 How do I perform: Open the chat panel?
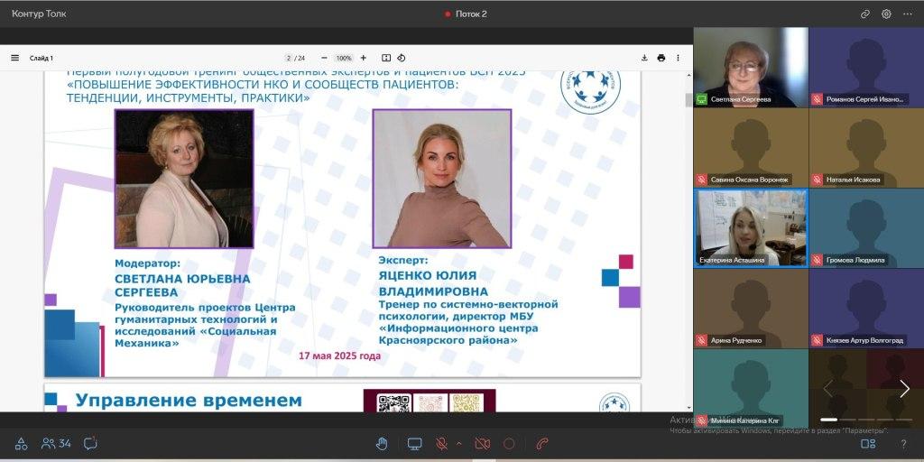click(90, 444)
